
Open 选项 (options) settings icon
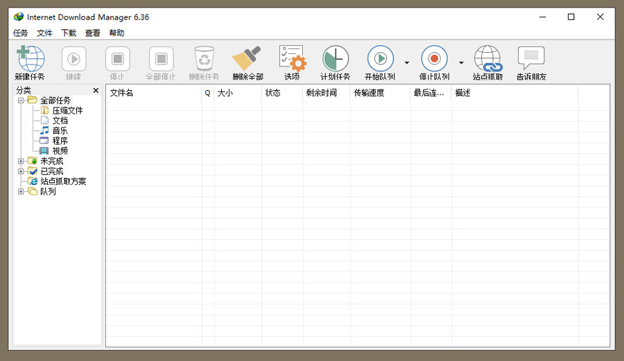coord(292,60)
